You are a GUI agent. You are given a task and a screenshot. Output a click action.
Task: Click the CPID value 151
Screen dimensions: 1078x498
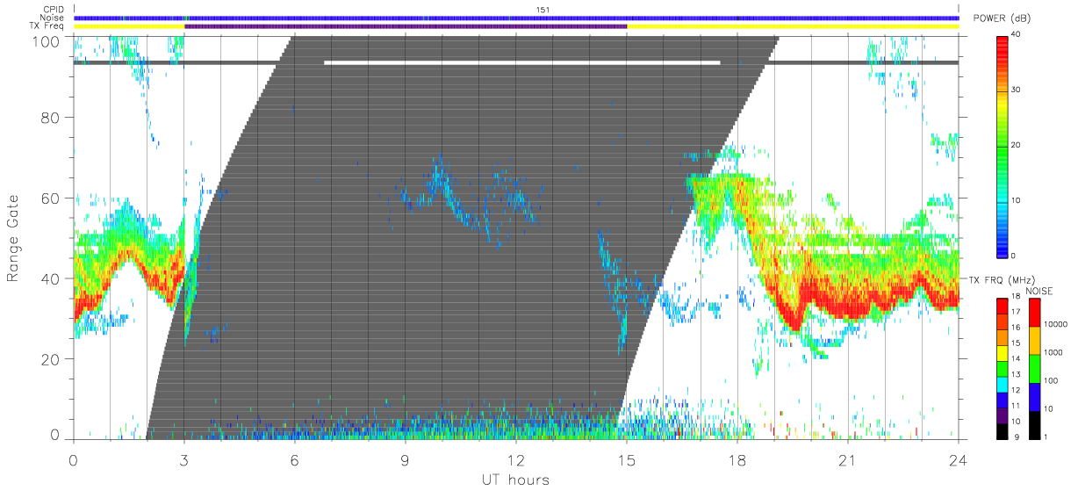pyautogui.click(x=542, y=10)
